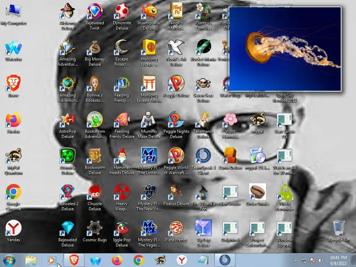Select the Hammer Heads Deluxe gnome icon
This screenshot has width=356, height=267.
(122, 161)
